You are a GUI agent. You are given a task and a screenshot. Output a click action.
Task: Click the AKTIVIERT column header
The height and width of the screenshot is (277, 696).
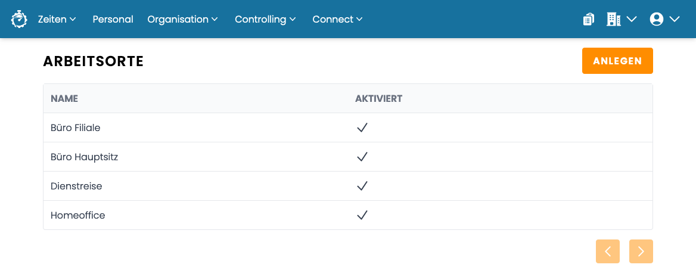(x=378, y=98)
